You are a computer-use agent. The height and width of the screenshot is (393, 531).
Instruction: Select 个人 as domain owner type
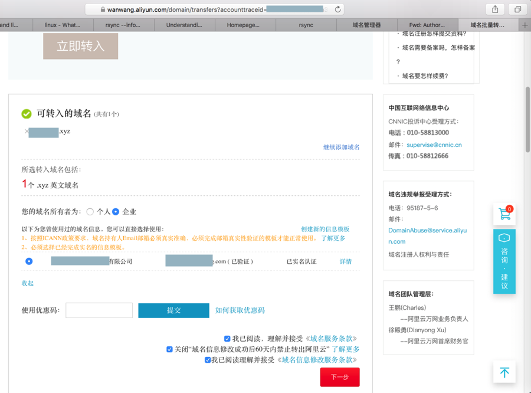click(x=90, y=212)
